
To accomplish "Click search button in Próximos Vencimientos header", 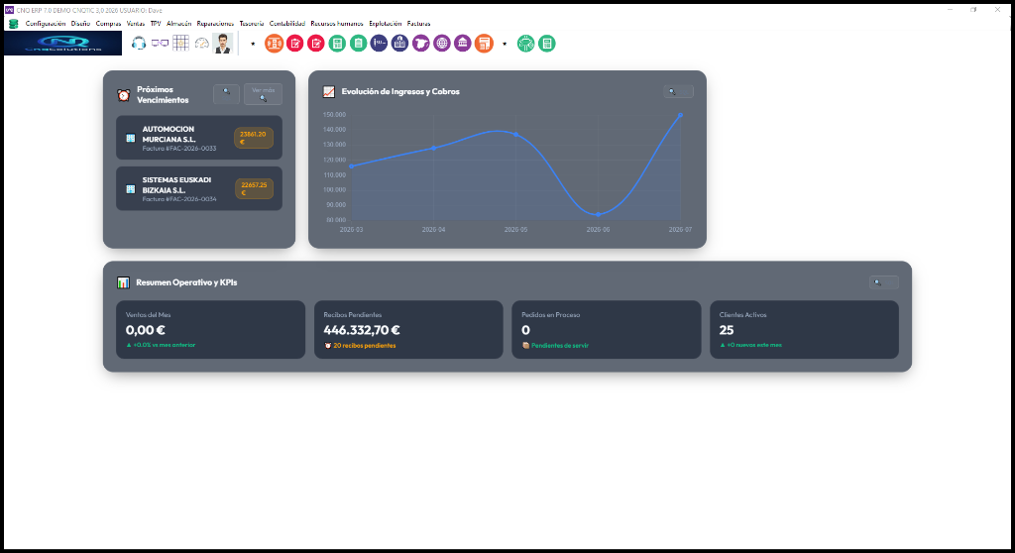I will tap(227, 94).
